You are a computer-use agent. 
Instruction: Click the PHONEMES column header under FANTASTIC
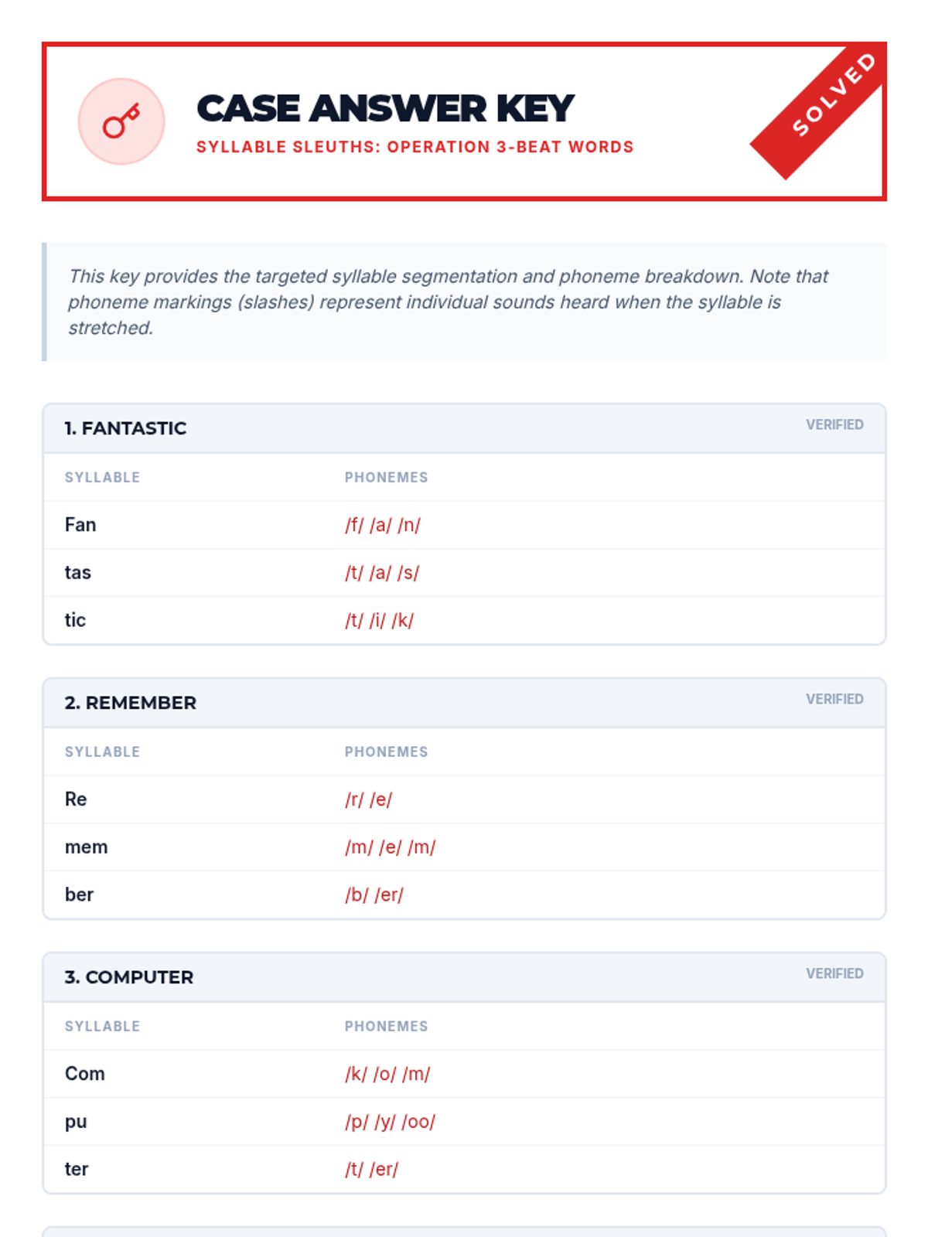(x=386, y=478)
